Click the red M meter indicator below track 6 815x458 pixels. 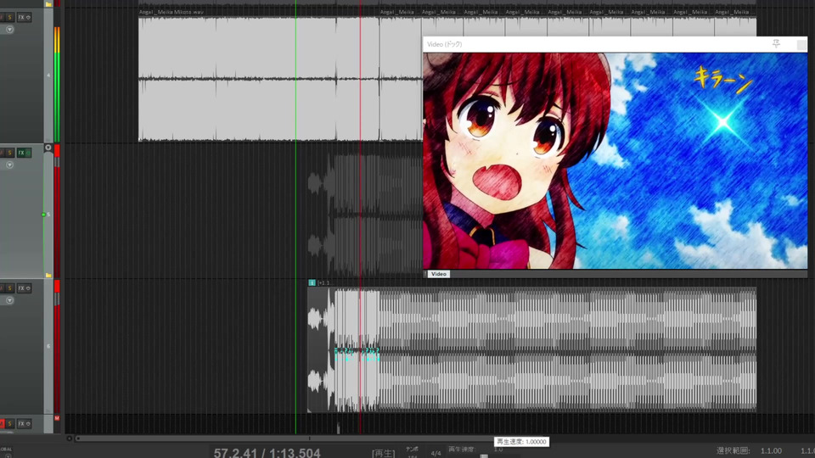pos(57,418)
